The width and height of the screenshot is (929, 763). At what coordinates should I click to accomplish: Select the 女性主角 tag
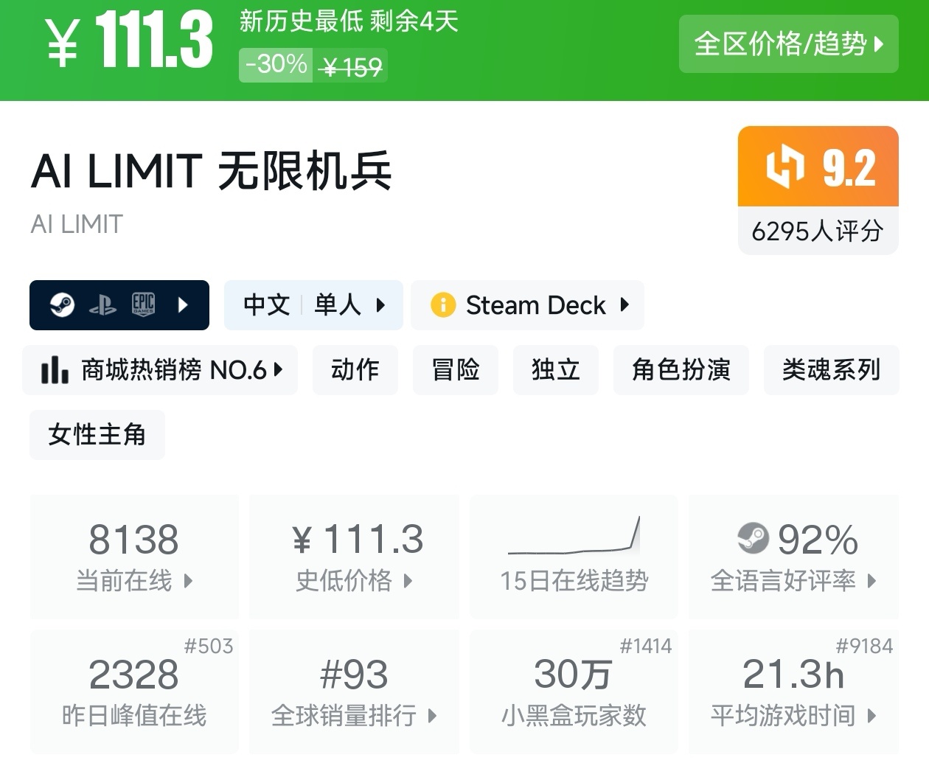[x=97, y=435]
